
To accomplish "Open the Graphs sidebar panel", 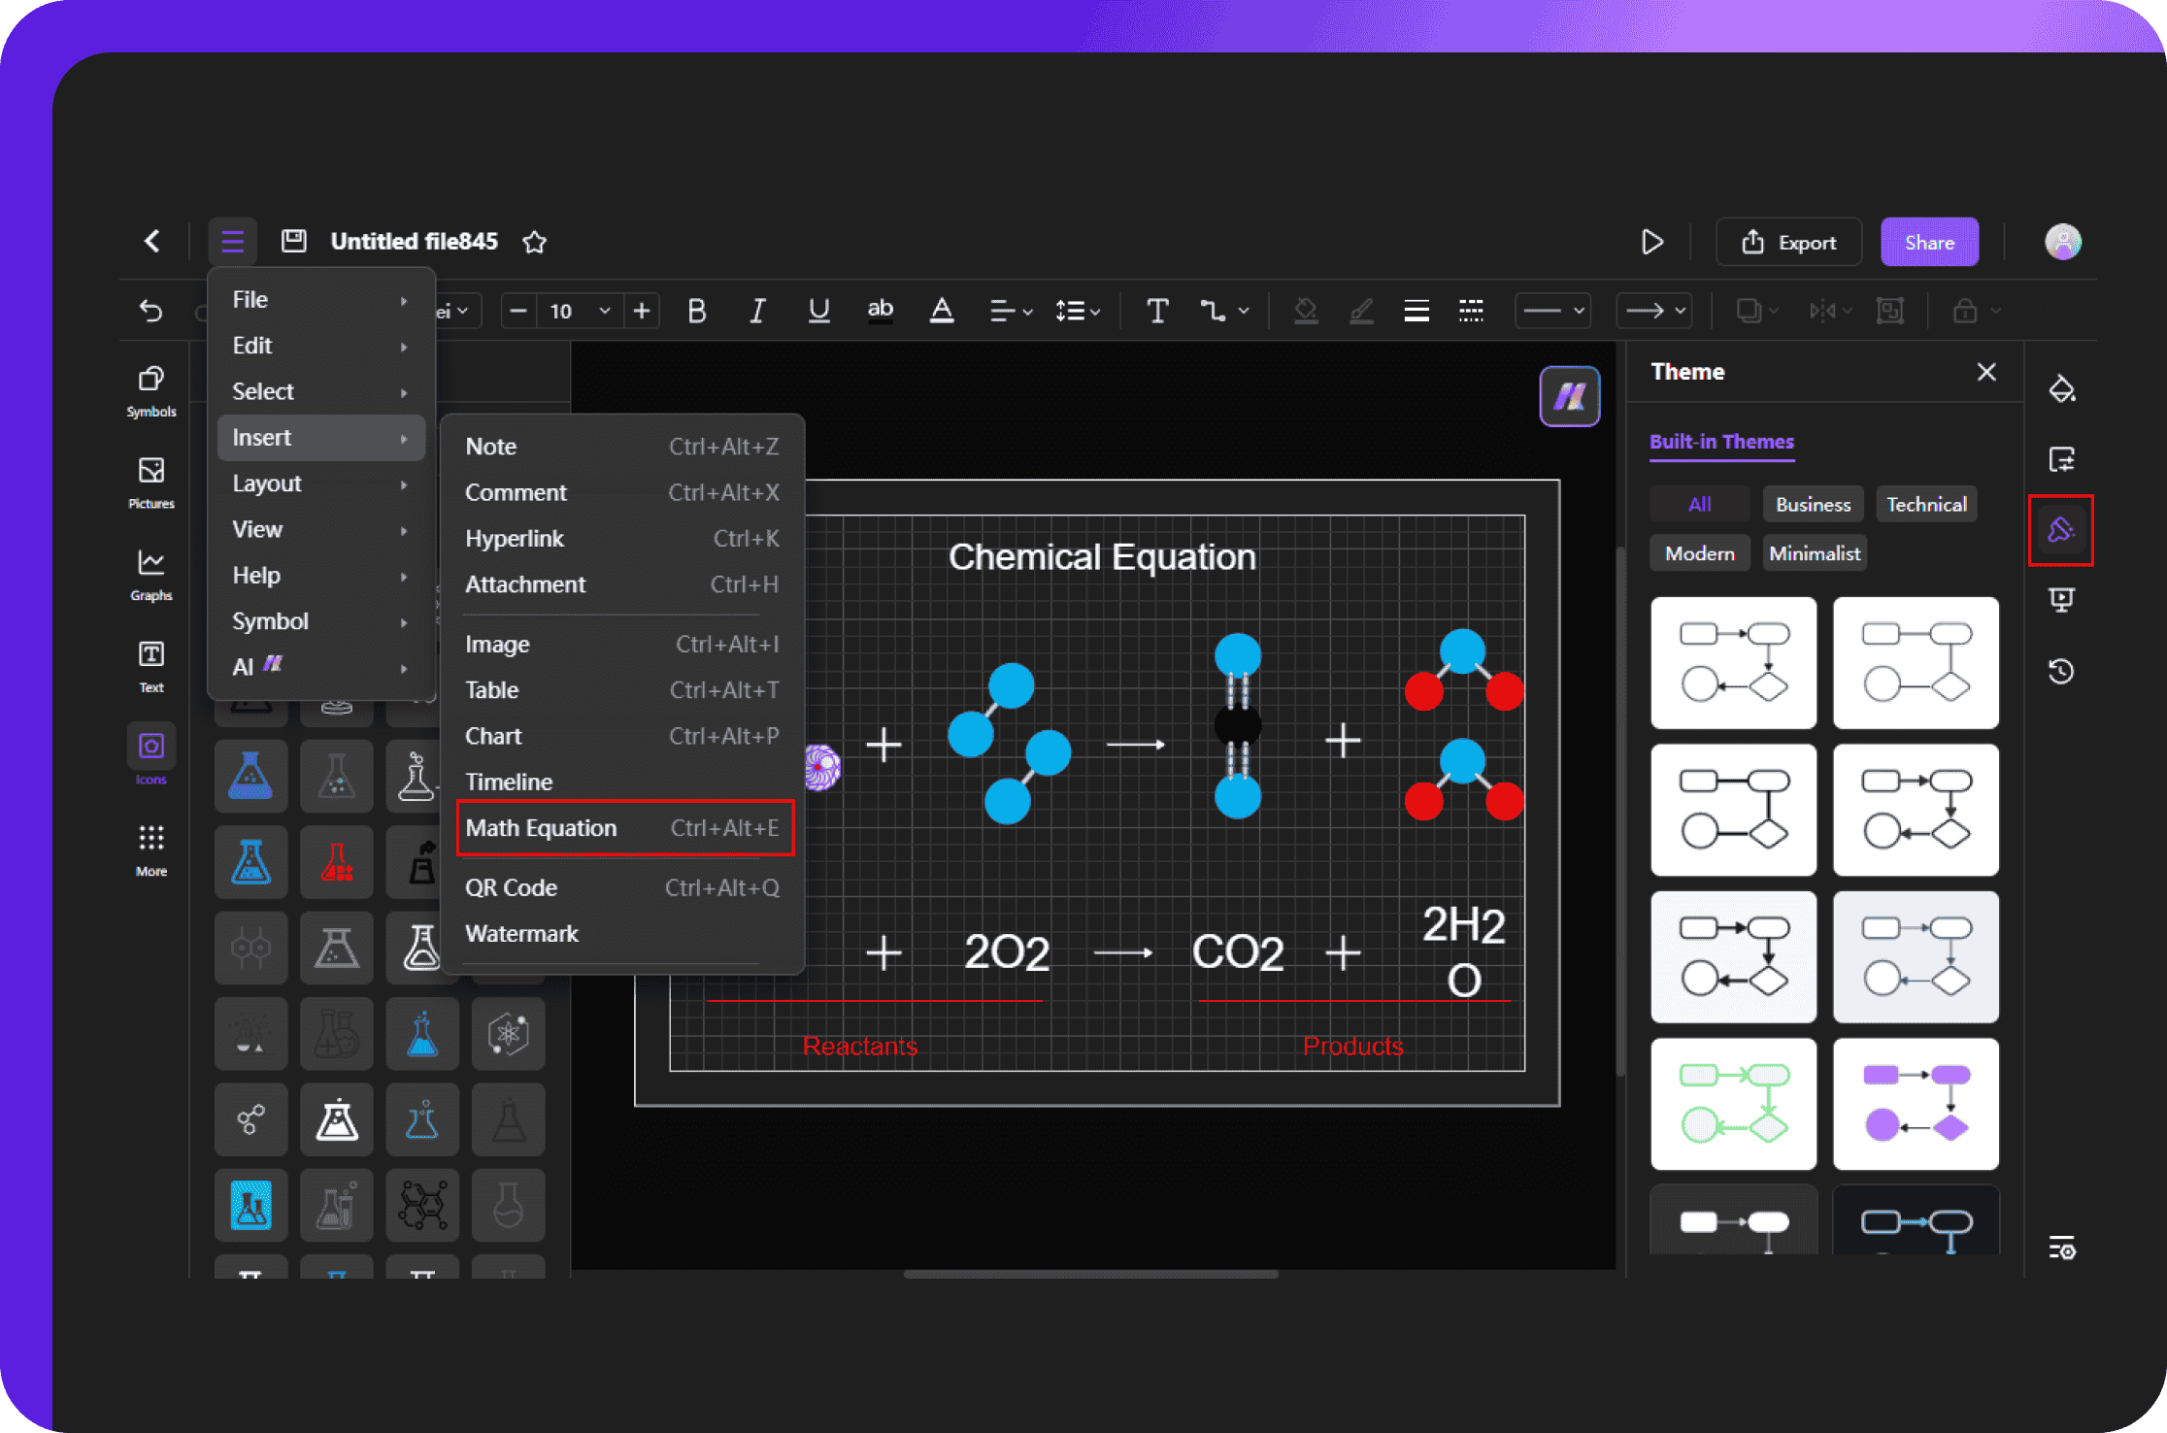I will tap(151, 575).
